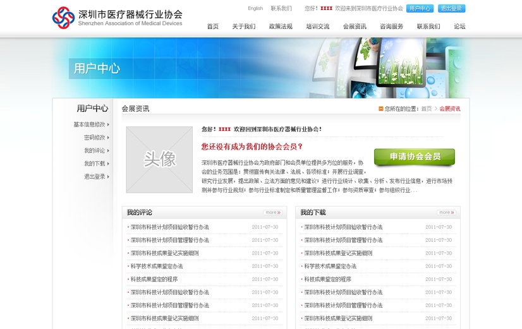
Task: Select 咨询服务 in the top navigation
Action: pos(391,27)
